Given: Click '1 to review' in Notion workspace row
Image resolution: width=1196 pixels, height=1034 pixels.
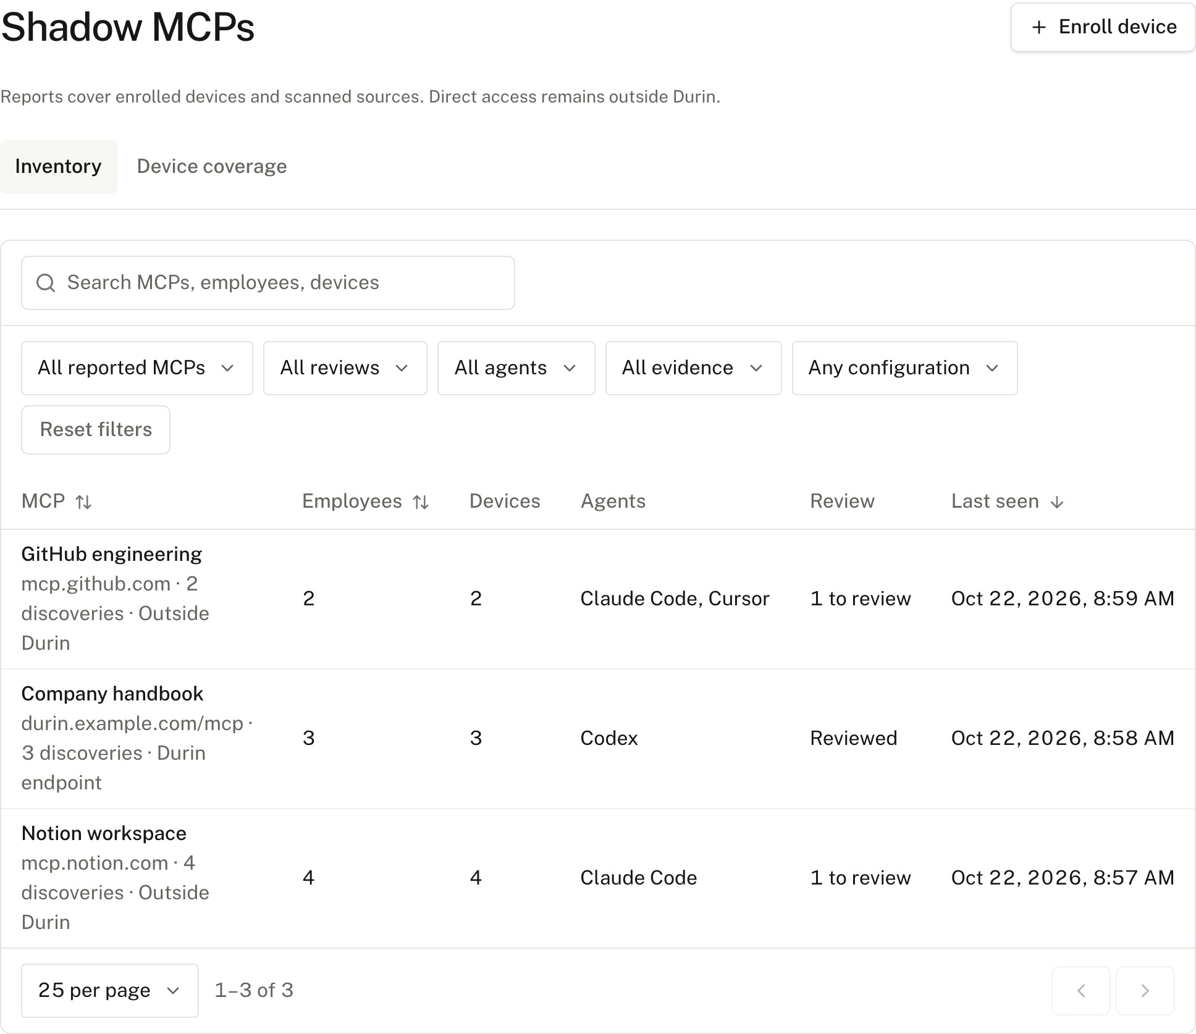Looking at the screenshot, I should click(x=861, y=878).
